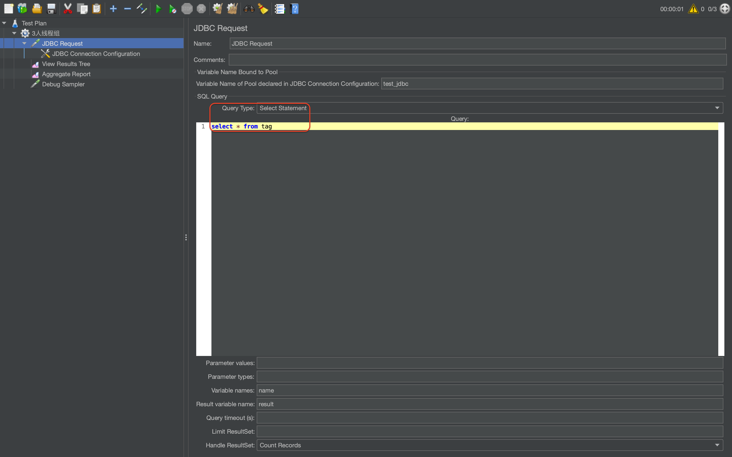Save the test plan
The width and height of the screenshot is (732, 457).
pos(51,8)
